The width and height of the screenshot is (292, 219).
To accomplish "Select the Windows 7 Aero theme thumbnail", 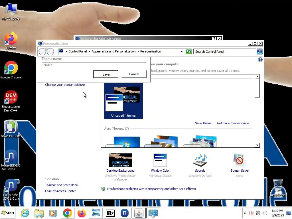I will tap(123, 142).
